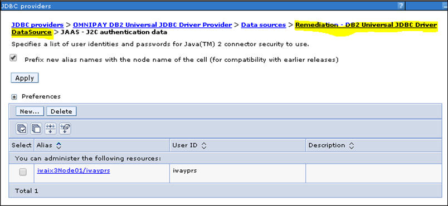Click the Deselect All items icon
448x206 pixels.
36,129
